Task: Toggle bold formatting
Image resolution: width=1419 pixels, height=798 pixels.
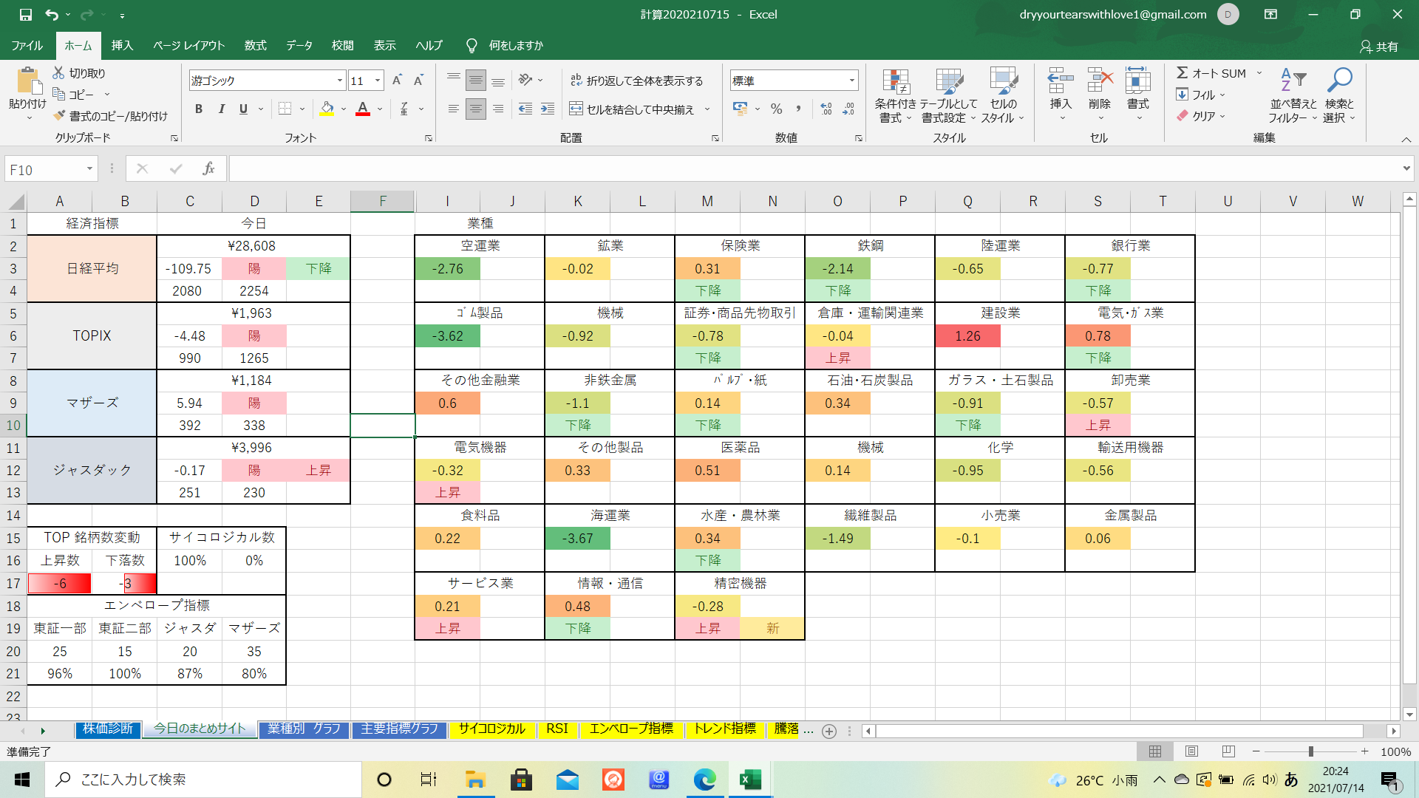Action: [x=198, y=109]
